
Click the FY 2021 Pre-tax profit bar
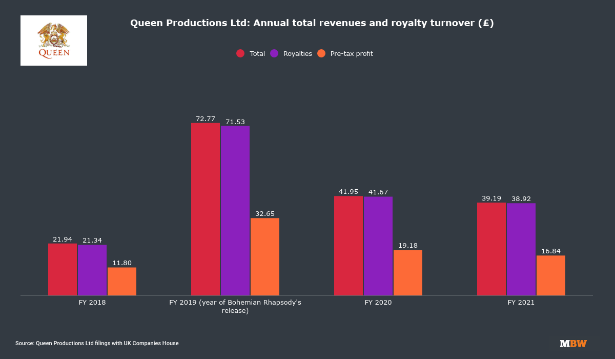tap(551, 275)
